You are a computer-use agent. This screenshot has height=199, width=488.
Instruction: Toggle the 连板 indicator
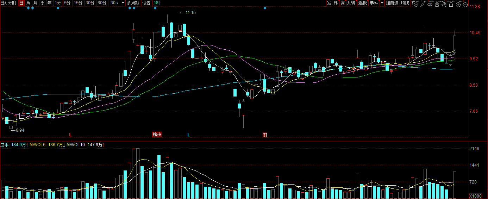coord(363,3)
